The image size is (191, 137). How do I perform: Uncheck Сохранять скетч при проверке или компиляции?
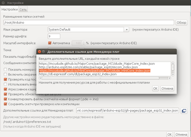pyautogui.click(x=5, y=104)
